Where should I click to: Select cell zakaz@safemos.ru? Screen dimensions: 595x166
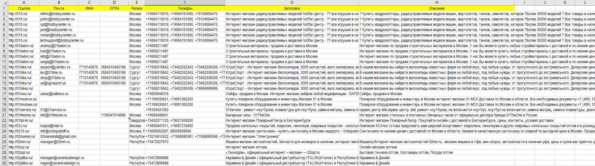coord(59,94)
